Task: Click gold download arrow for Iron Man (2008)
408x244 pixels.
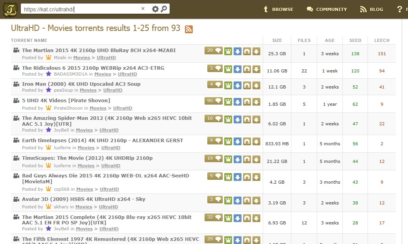Action: tap(256, 85)
